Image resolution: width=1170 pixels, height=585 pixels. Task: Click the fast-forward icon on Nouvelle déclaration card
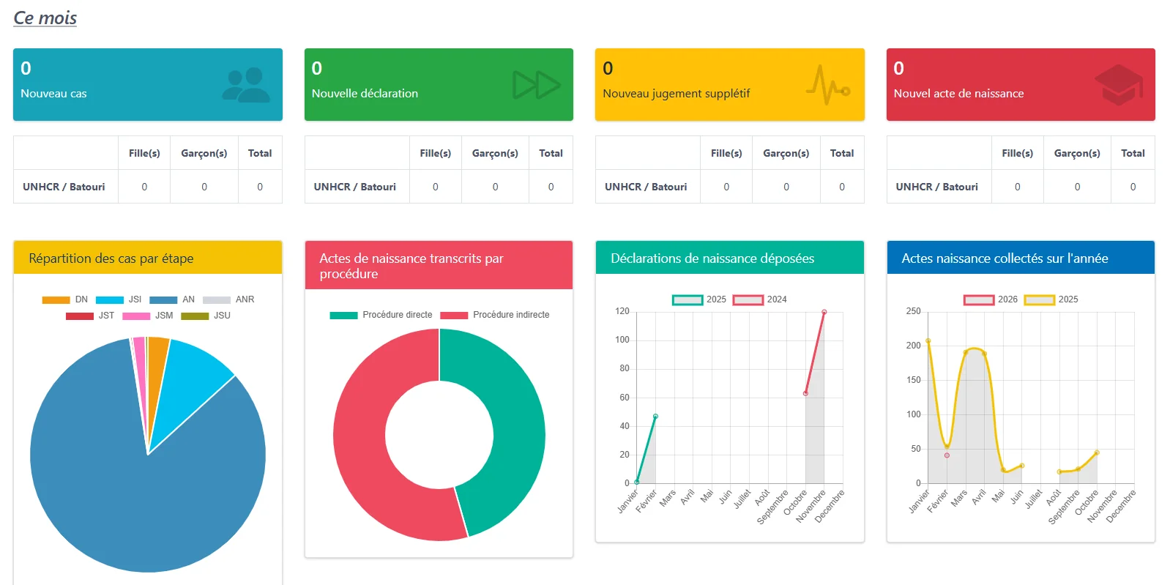(537, 85)
